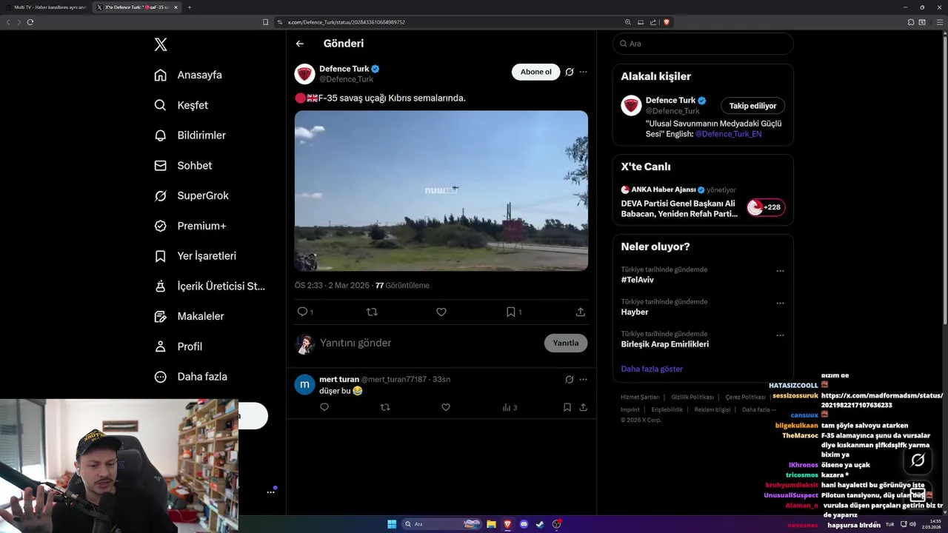Open Hayber trending topic
This screenshot has width=948, height=533.
[635, 312]
